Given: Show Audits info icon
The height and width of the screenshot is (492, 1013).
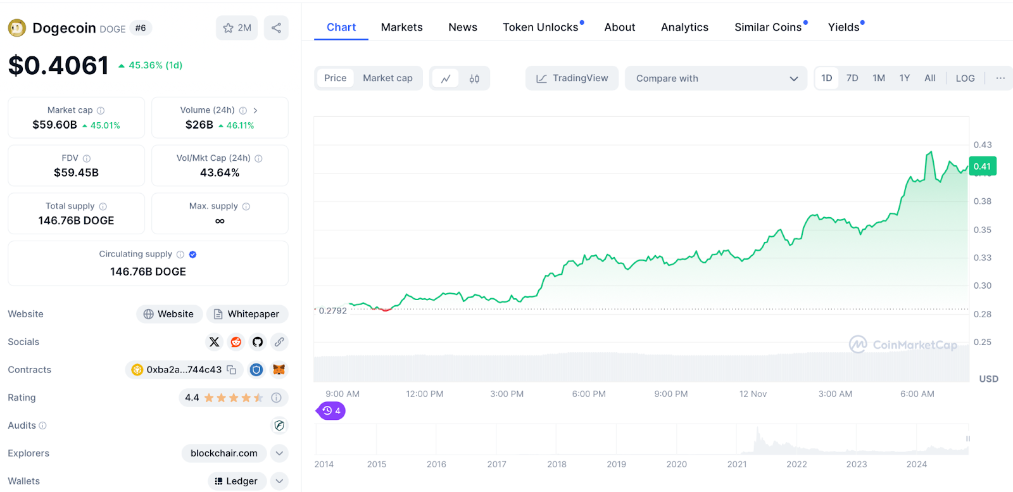Looking at the screenshot, I should tap(43, 426).
